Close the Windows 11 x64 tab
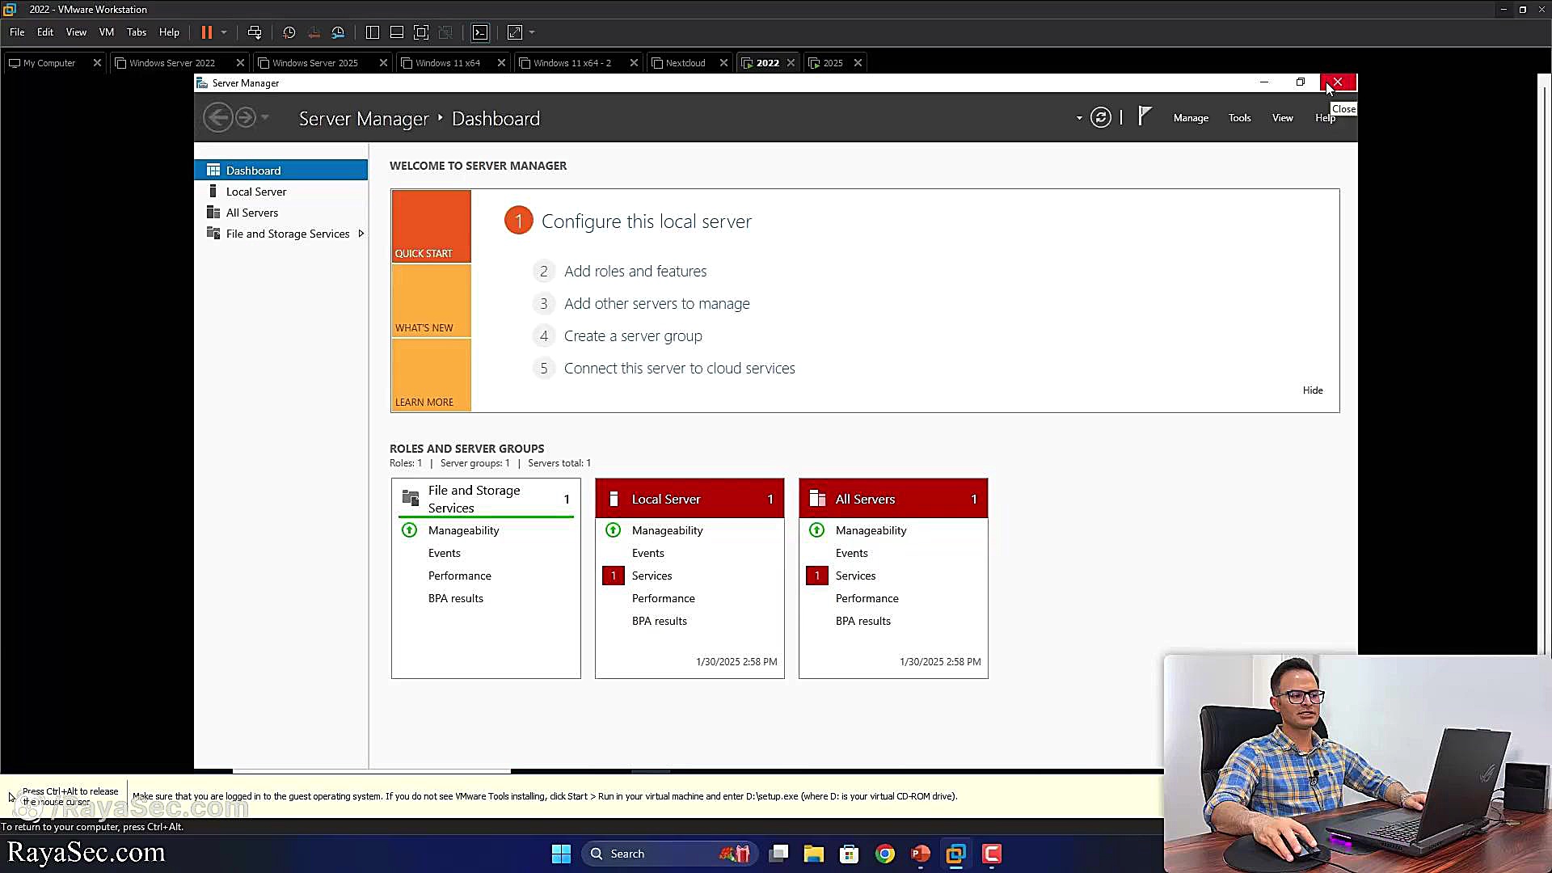The width and height of the screenshot is (1552, 873). click(x=501, y=63)
